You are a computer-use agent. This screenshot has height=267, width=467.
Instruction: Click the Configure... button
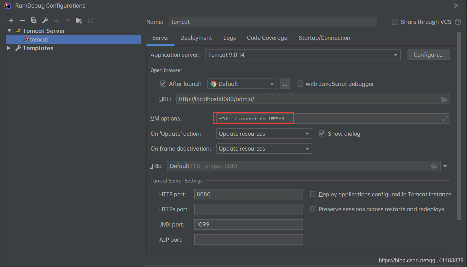pos(428,55)
